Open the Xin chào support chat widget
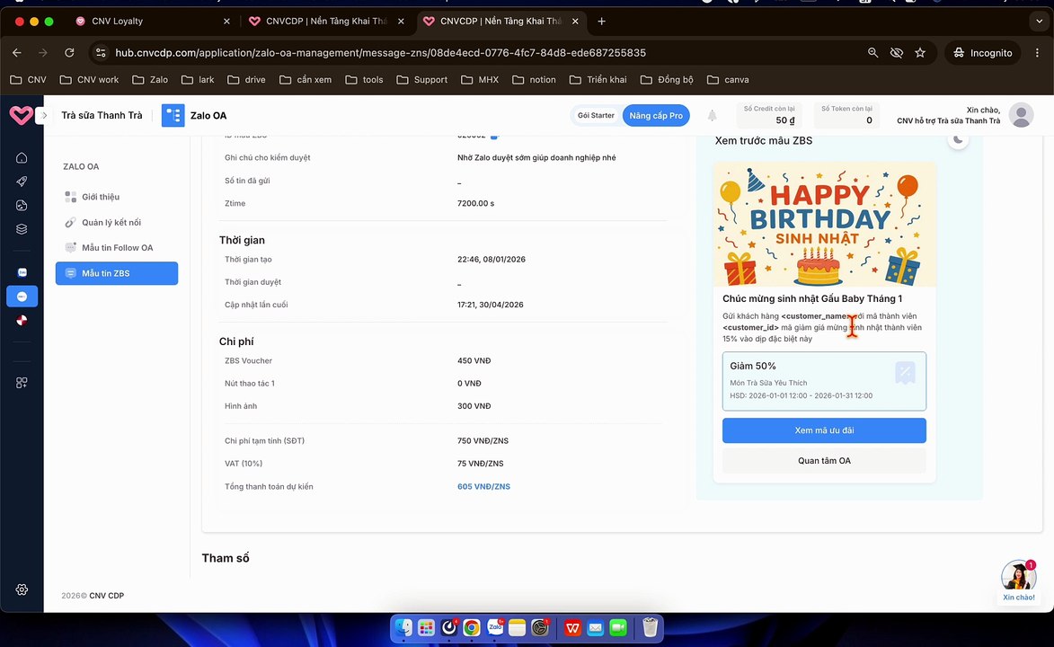 pyautogui.click(x=1018, y=581)
